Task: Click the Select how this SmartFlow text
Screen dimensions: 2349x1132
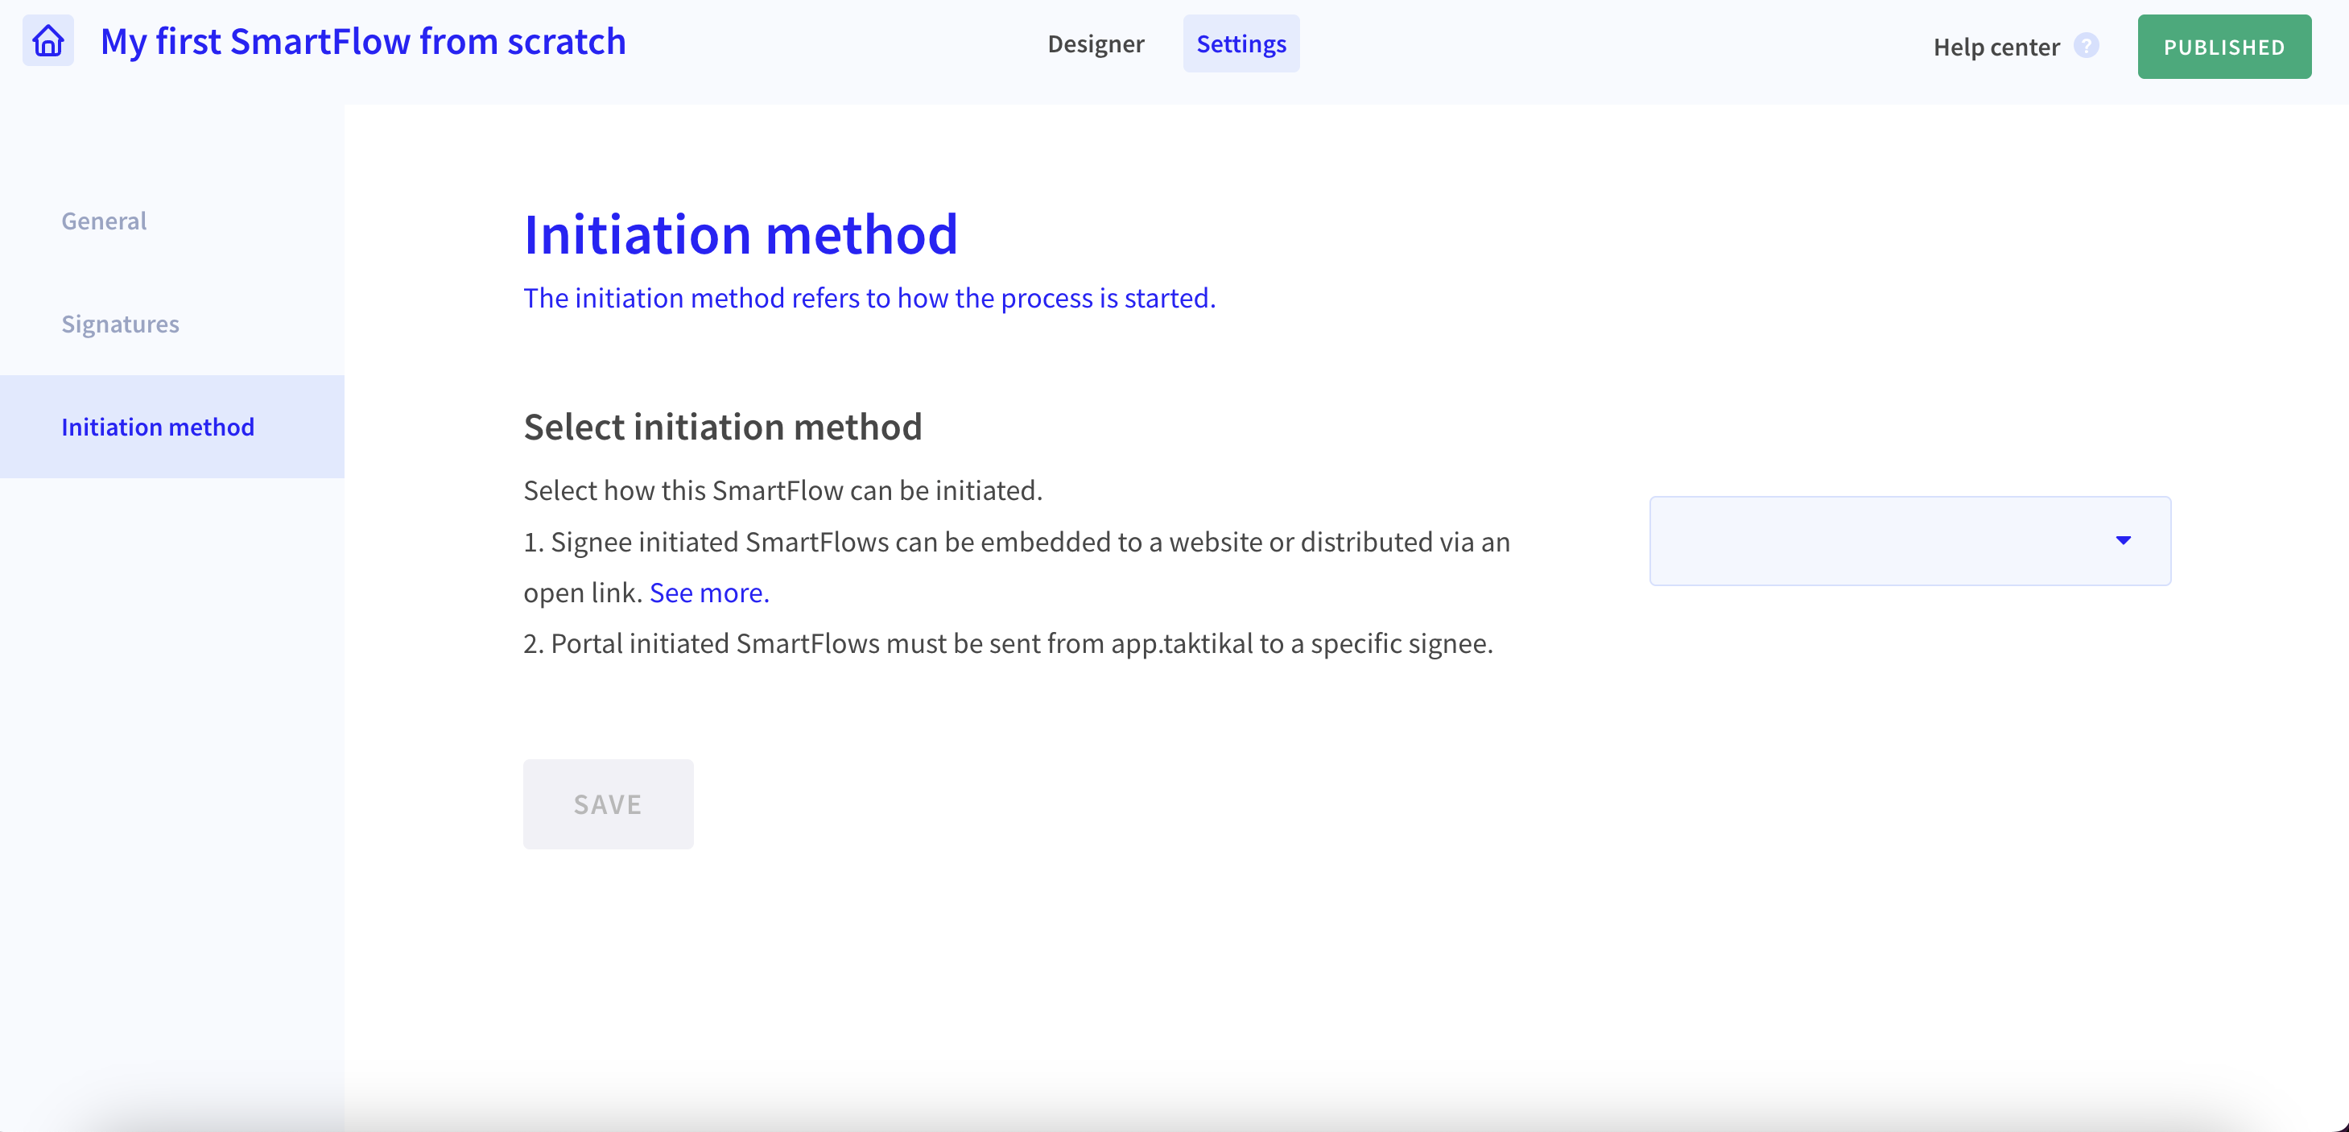Action: [x=782, y=491]
